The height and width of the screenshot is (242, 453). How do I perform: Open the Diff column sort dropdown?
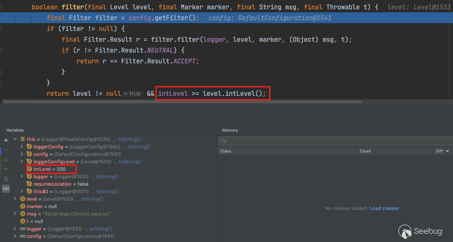(x=442, y=151)
